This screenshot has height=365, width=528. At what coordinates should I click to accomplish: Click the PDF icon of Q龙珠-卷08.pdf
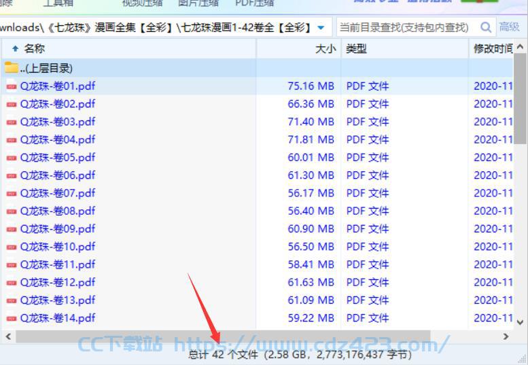[12, 211]
